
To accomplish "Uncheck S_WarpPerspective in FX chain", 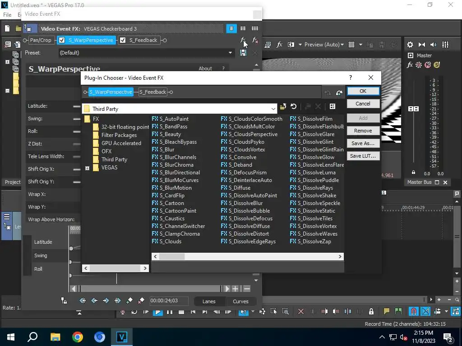I will (x=62, y=40).
